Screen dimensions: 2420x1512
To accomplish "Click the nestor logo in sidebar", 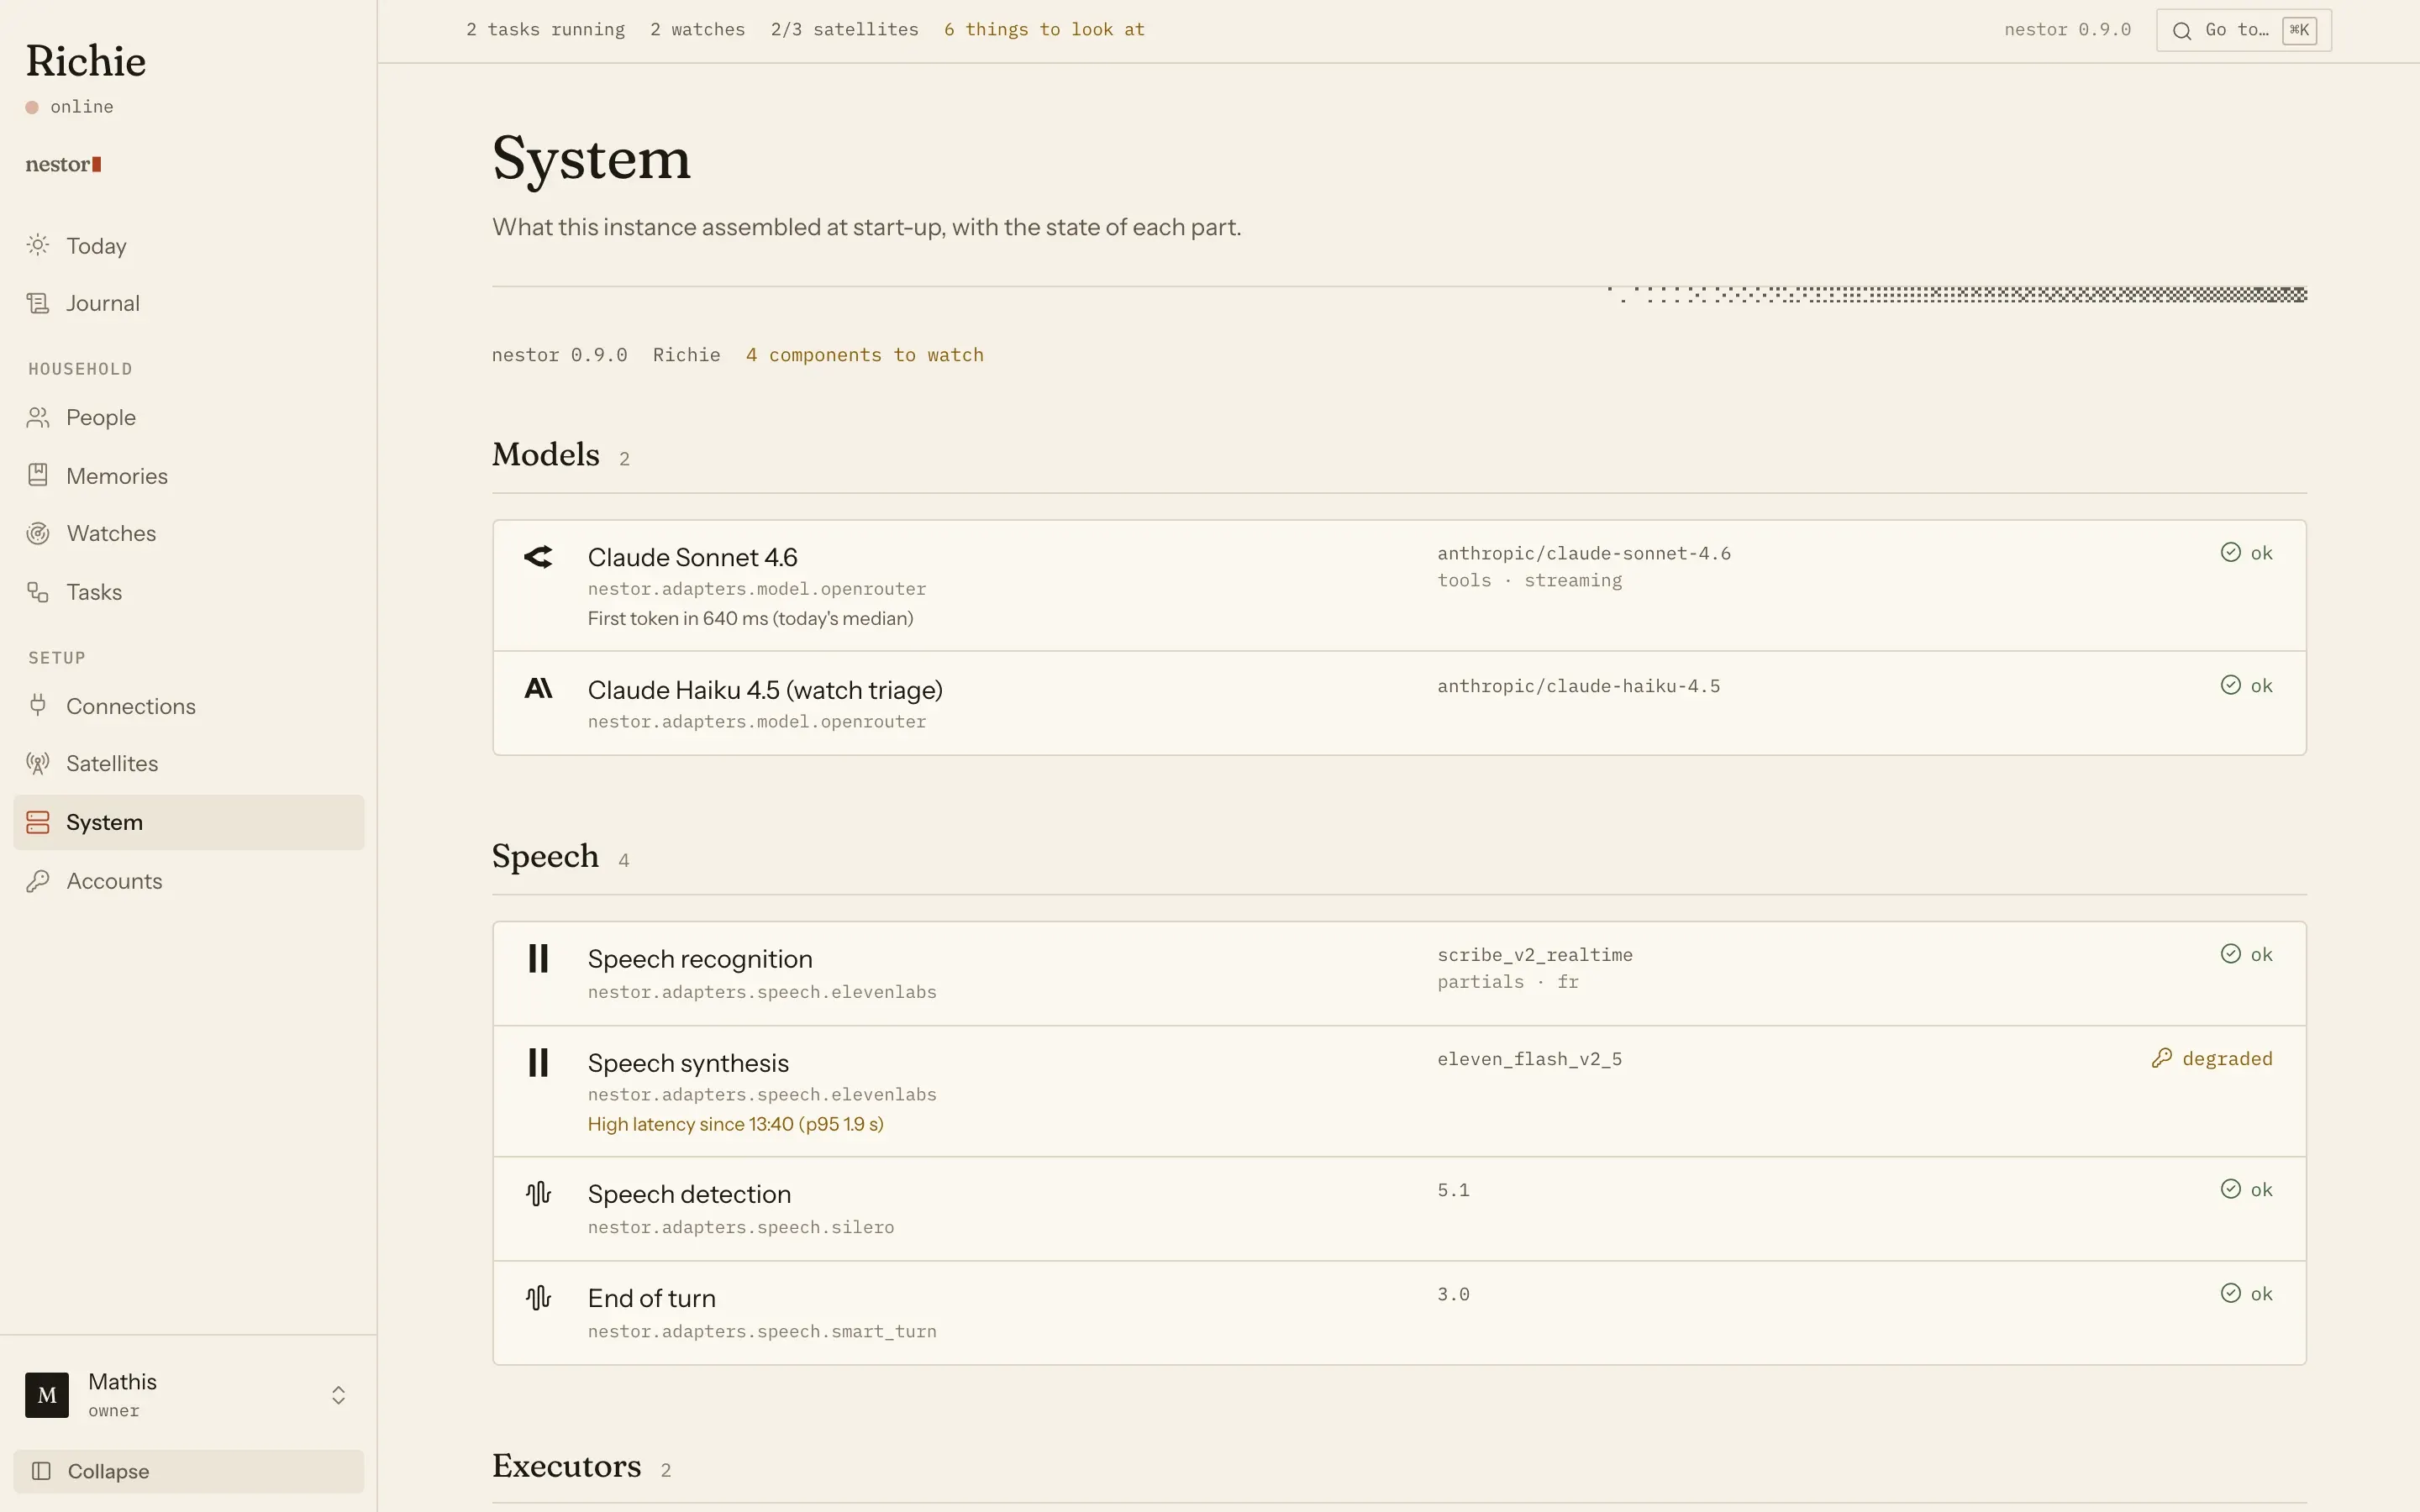I will click(63, 164).
